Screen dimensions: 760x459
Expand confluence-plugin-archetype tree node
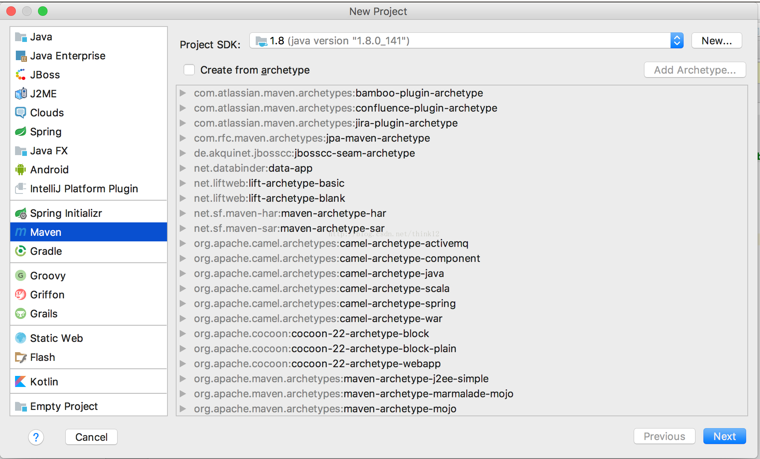[x=183, y=108]
